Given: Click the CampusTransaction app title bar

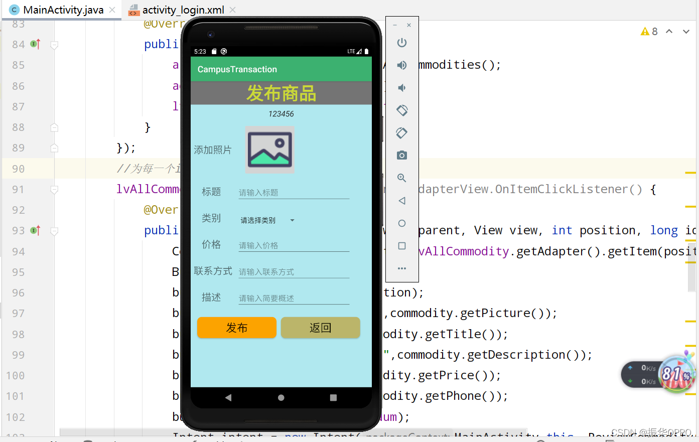Looking at the screenshot, I should pos(281,69).
